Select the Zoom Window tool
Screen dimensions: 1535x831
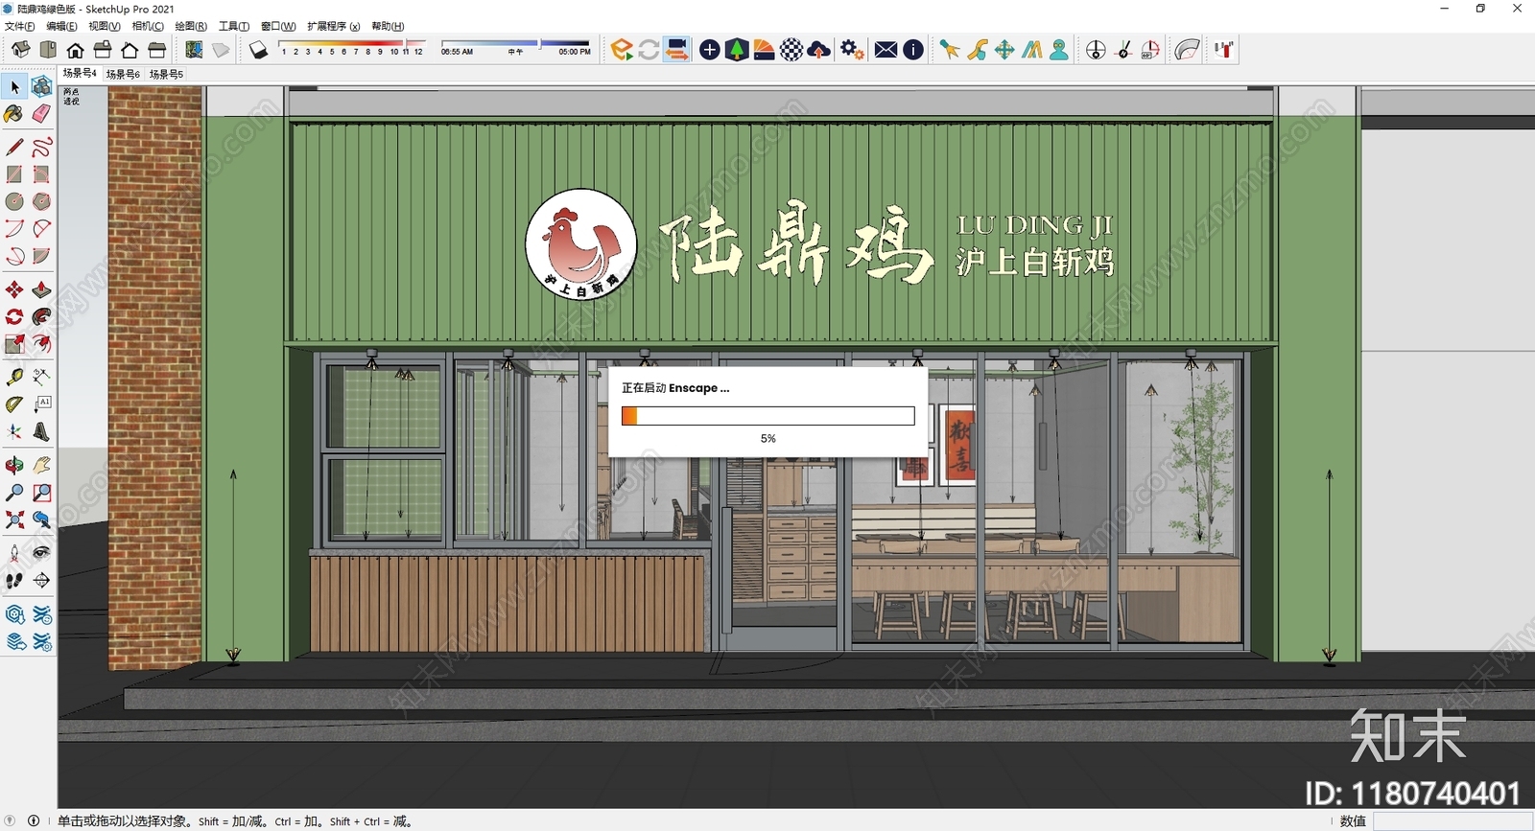pos(41,493)
